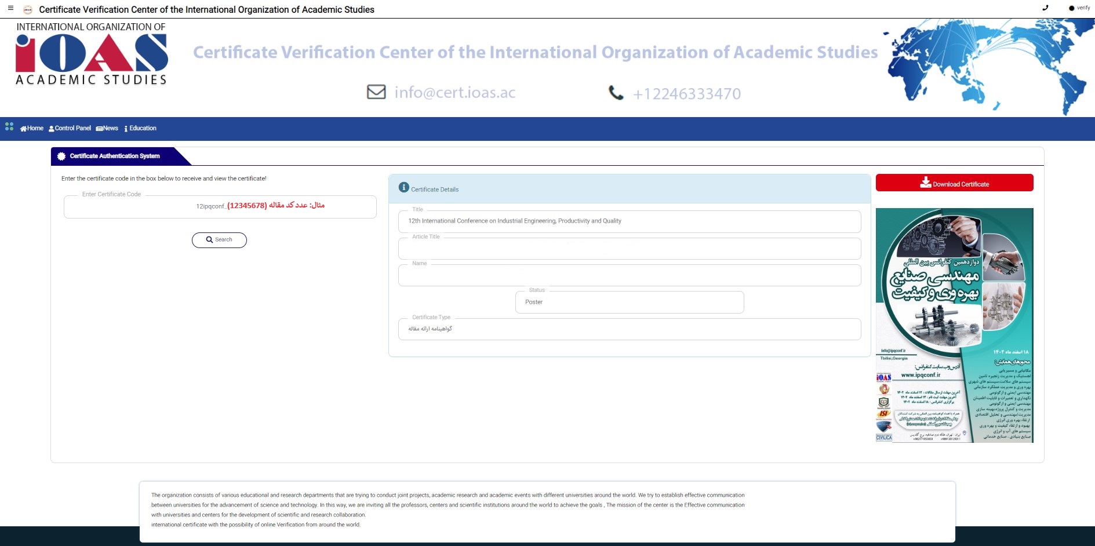
Task: Go to Home in navigation bar
Action: [x=32, y=129]
